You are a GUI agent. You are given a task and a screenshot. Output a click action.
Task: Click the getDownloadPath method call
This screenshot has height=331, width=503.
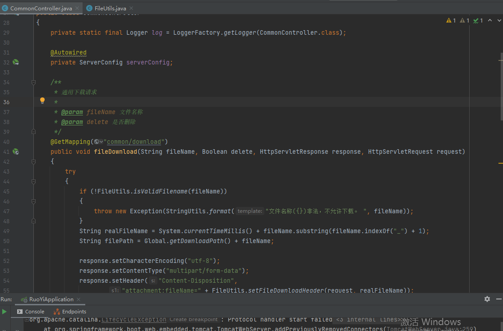click(196, 241)
